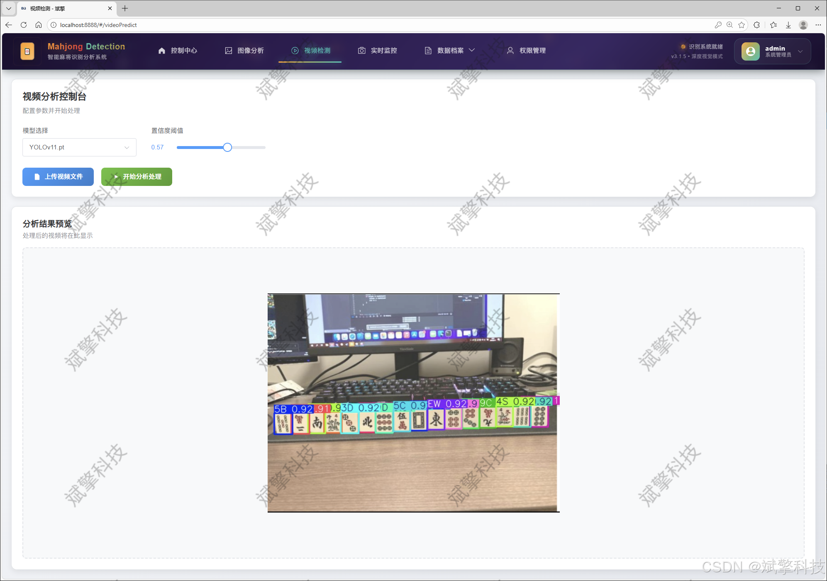Expand the 数据档案 menu chevron
Screen dimensions: 827x581
pyautogui.click(x=472, y=50)
